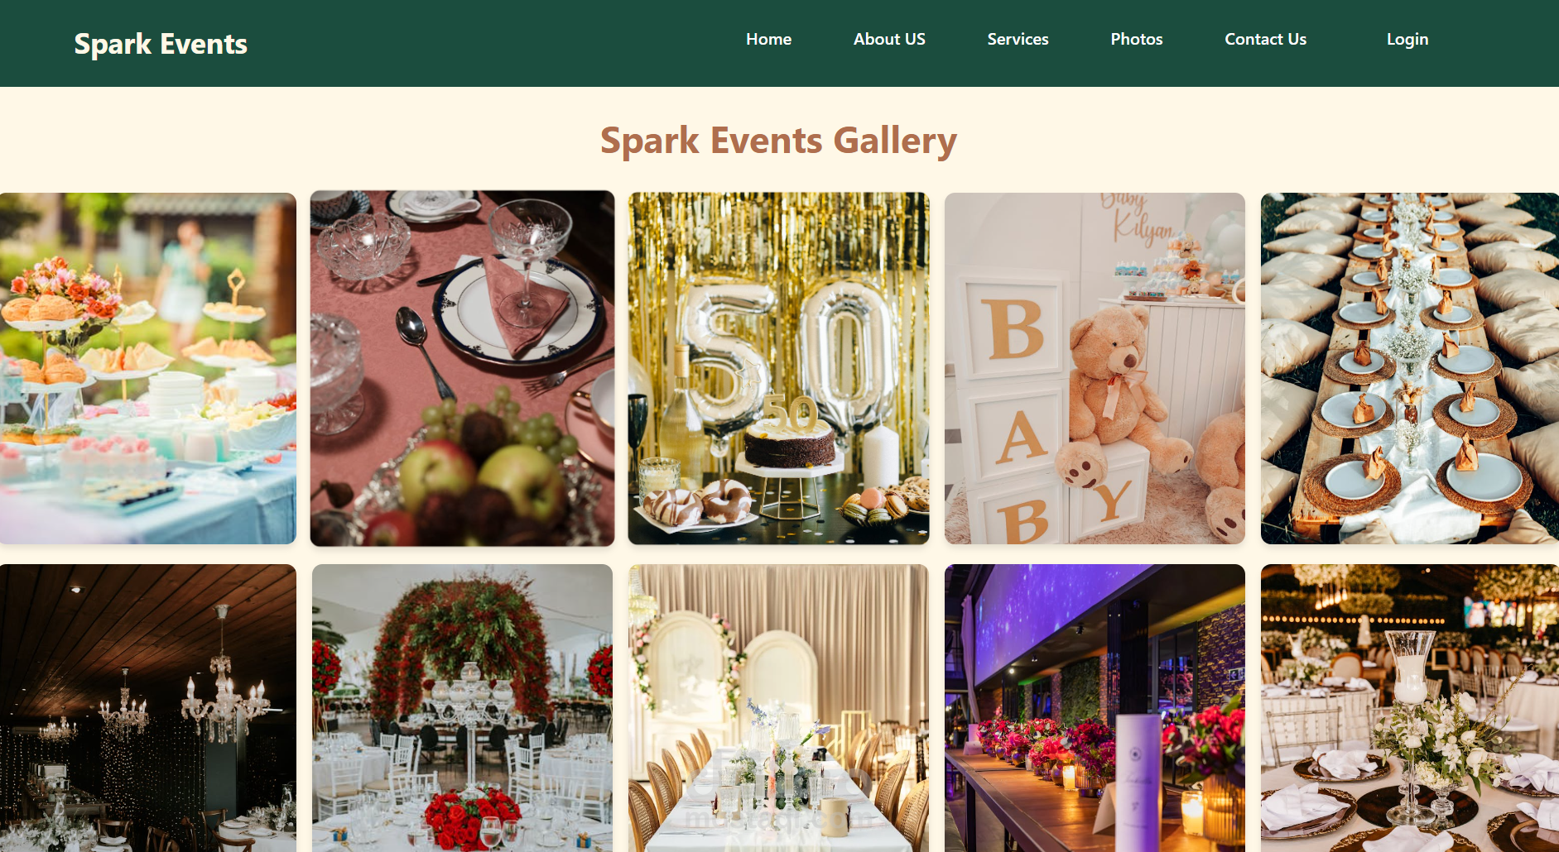Open the red floral arch photo

[462, 708]
